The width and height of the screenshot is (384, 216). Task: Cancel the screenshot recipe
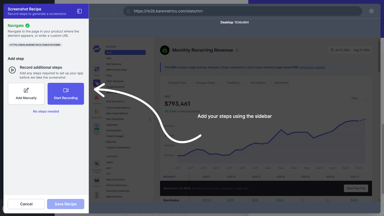tap(26, 204)
